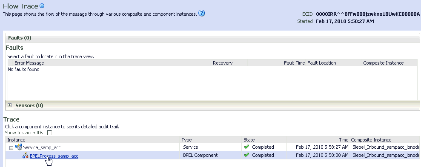Open the BPELProcess_samp_acc link

pos(54,156)
